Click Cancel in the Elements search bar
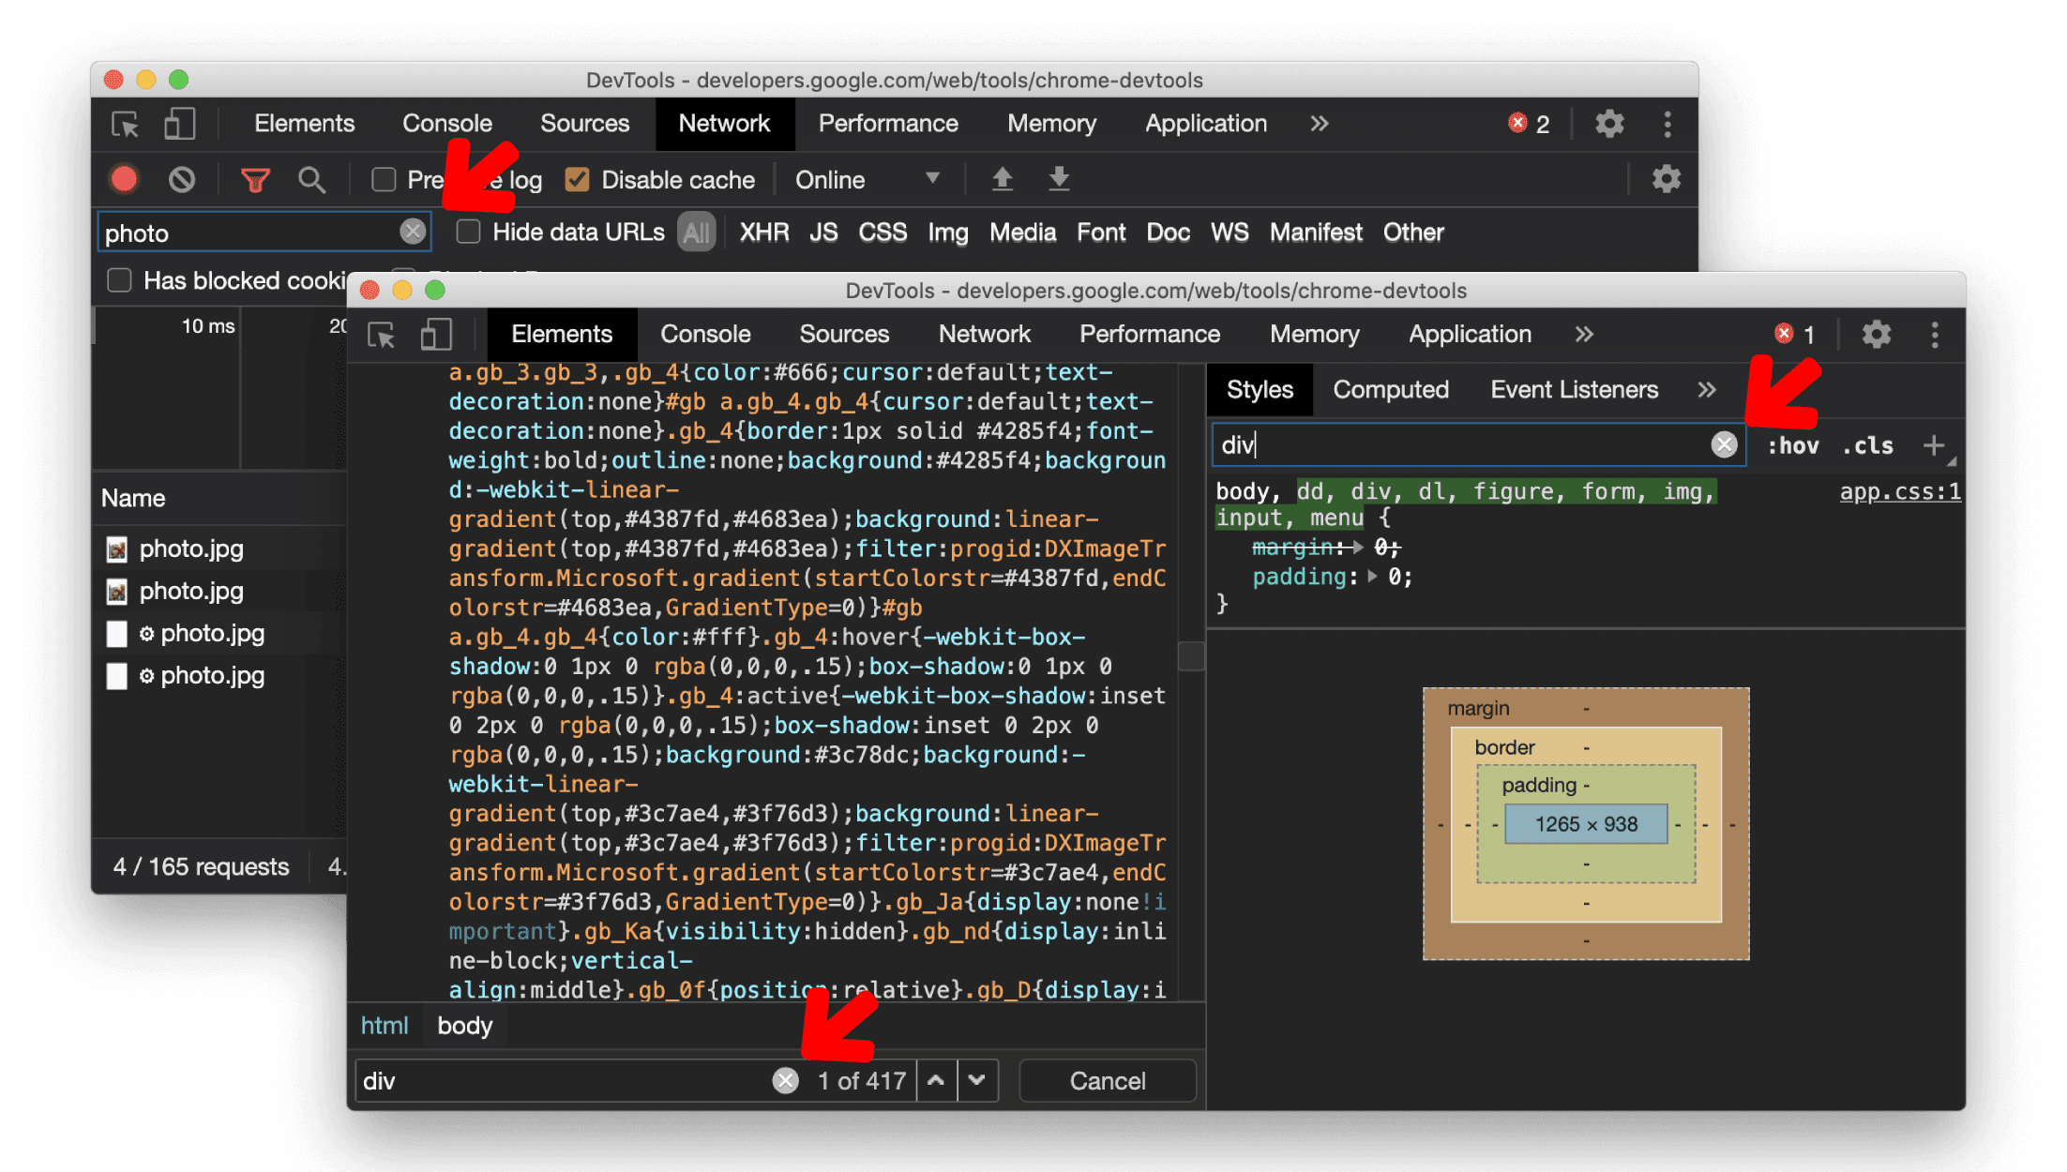 [x=1108, y=1080]
